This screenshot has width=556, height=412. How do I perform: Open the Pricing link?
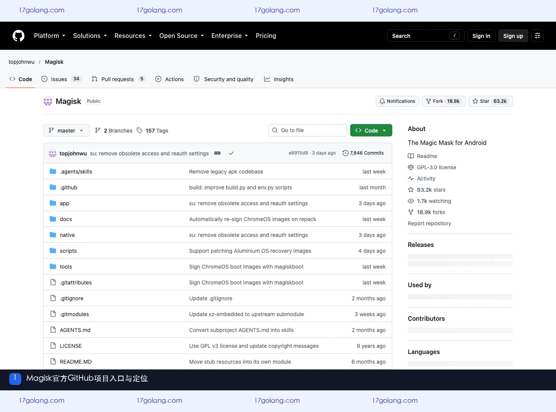(x=266, y=36)
